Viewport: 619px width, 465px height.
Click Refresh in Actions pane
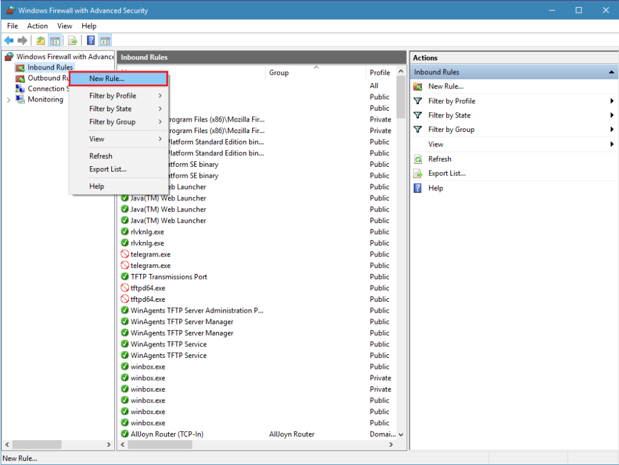(x=440, y=159)
